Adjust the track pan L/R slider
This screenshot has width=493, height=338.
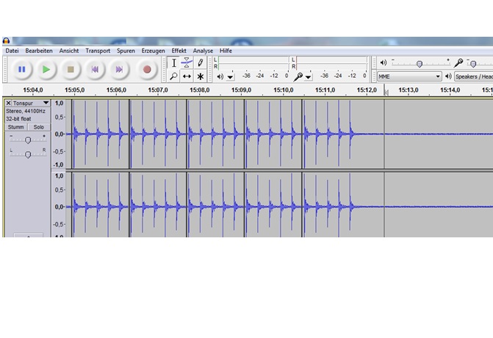pos(28,154)
